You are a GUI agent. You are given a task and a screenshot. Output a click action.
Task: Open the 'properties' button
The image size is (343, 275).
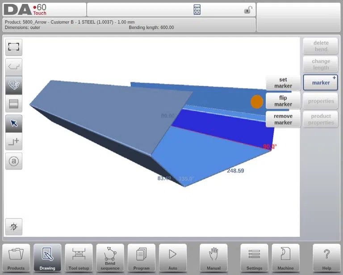[321, 101]
